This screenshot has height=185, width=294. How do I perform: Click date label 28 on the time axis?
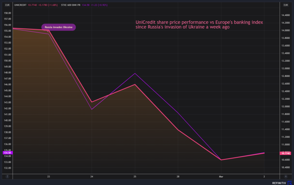(x=178, y=177)
